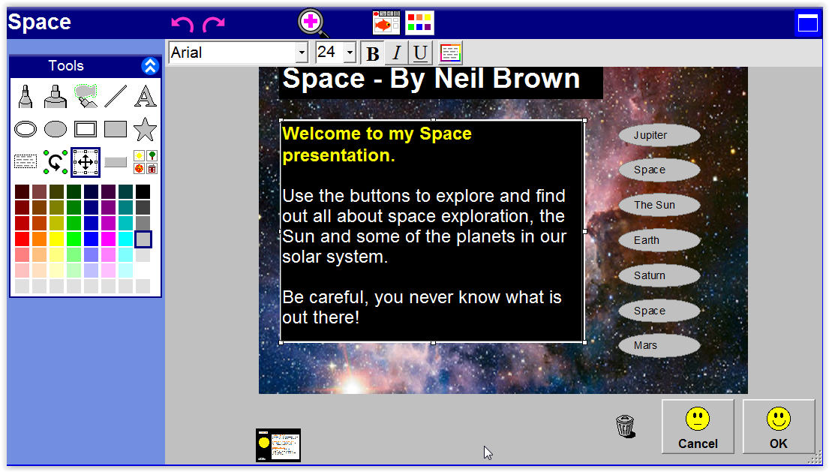Viewport: 829px width, 472px height.
Task: Select the thick marker tool
Action: pyautogui.click(x=56, y=96)
